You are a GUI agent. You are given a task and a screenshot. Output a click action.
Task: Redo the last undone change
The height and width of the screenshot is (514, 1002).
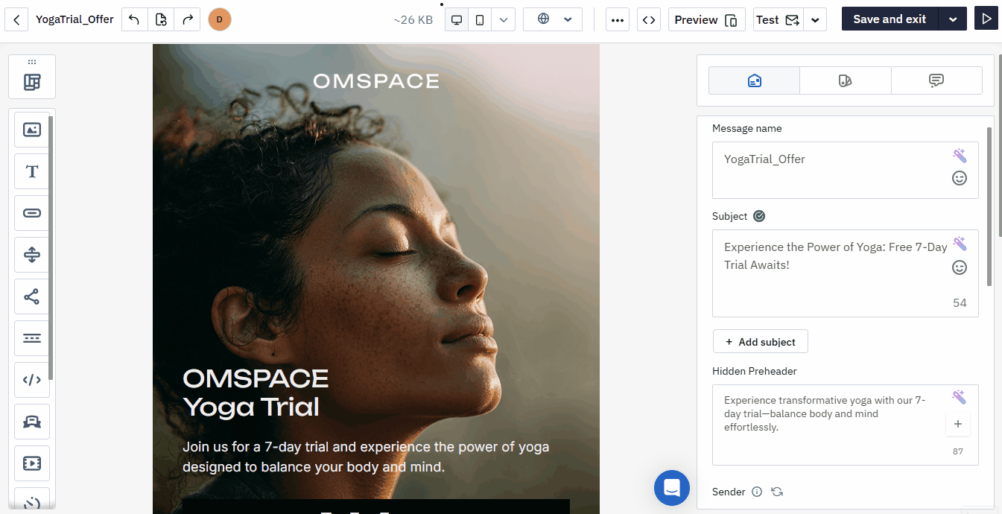(x=187, y=19)
